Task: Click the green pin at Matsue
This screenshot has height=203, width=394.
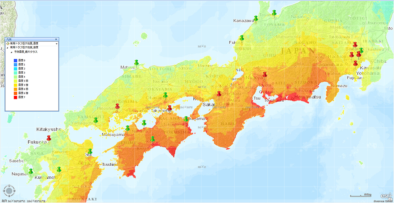Action: pos(136,62)
